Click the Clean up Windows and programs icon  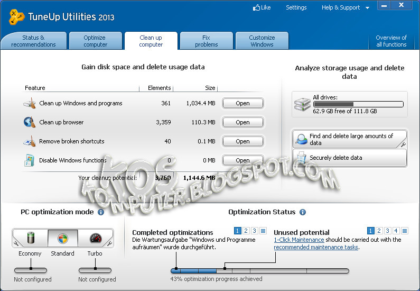(30, 103)
